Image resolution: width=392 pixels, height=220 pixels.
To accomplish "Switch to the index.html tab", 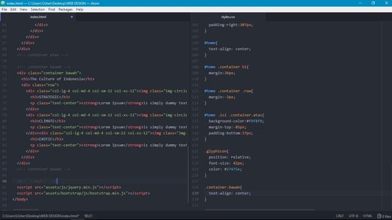I will [38, 17].
